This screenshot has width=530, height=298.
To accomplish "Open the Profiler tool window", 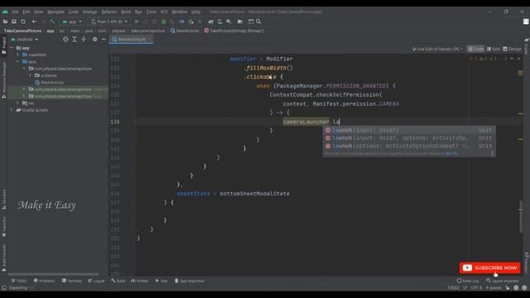I will 140,281.
